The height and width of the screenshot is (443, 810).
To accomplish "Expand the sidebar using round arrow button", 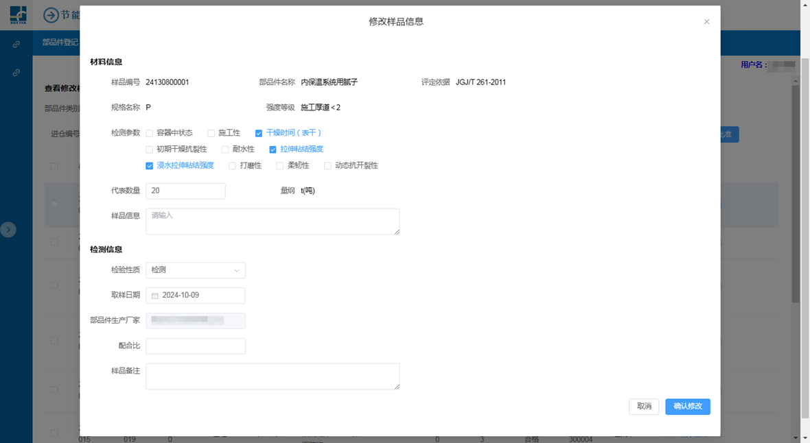I will (x=8, y=230).
